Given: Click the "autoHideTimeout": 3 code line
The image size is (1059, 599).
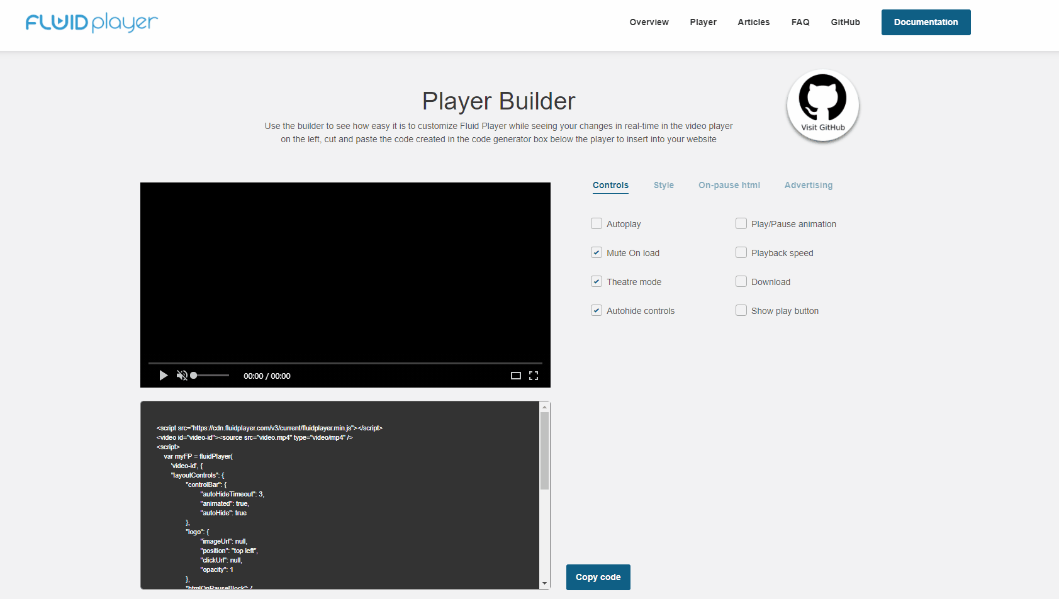Looking at the screenshot, I should pyautogui.click(x=232, y=494).
